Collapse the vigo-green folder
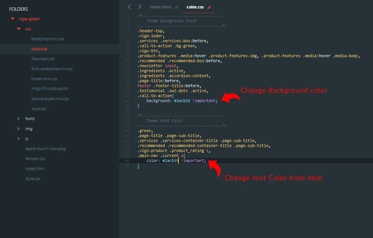The width and height of the screenshot is (373, 238). (x=13, y=19)
